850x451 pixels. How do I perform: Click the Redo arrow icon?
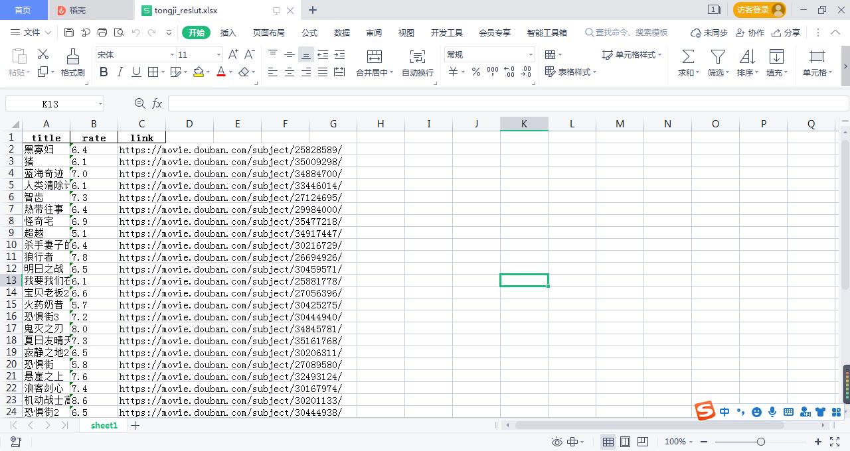[152, 32]
